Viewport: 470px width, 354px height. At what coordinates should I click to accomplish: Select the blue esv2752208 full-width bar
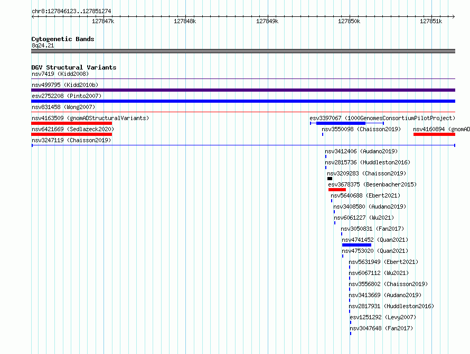(x=243, y=101)
